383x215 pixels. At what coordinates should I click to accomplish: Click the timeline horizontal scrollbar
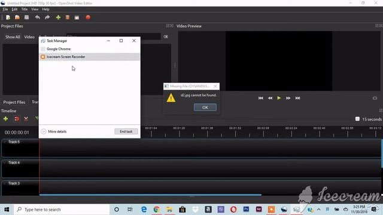pyautogui.click(x=150, y=195)
